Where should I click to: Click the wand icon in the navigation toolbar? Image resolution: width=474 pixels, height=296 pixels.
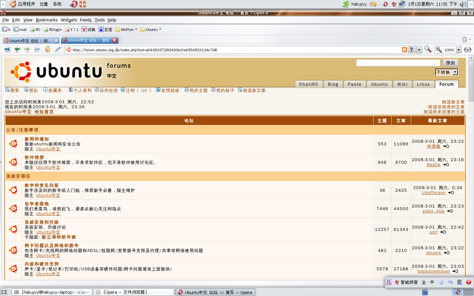(58, 49)
